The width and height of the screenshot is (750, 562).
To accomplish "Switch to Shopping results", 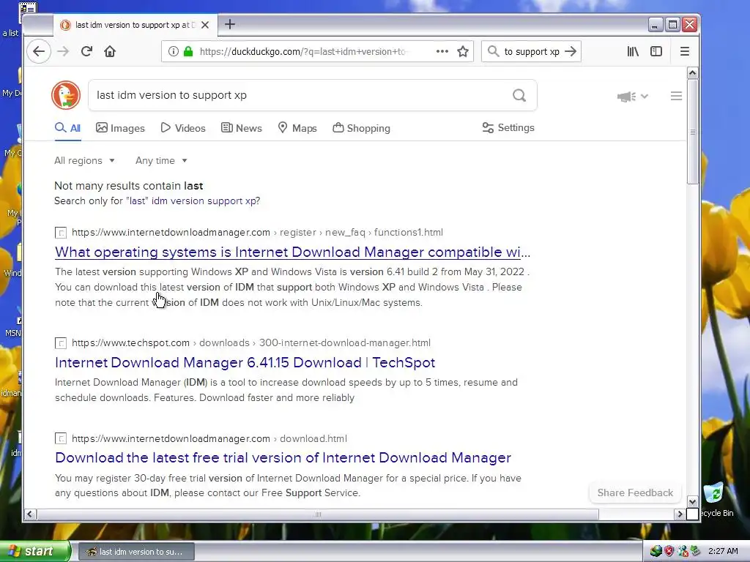I will tap(362, 128).
